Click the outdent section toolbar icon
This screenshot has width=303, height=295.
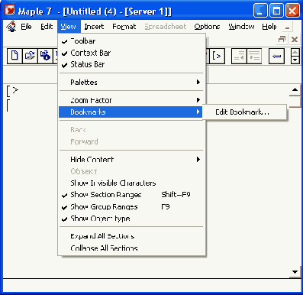pyautogui.click(x=239, y=56)
